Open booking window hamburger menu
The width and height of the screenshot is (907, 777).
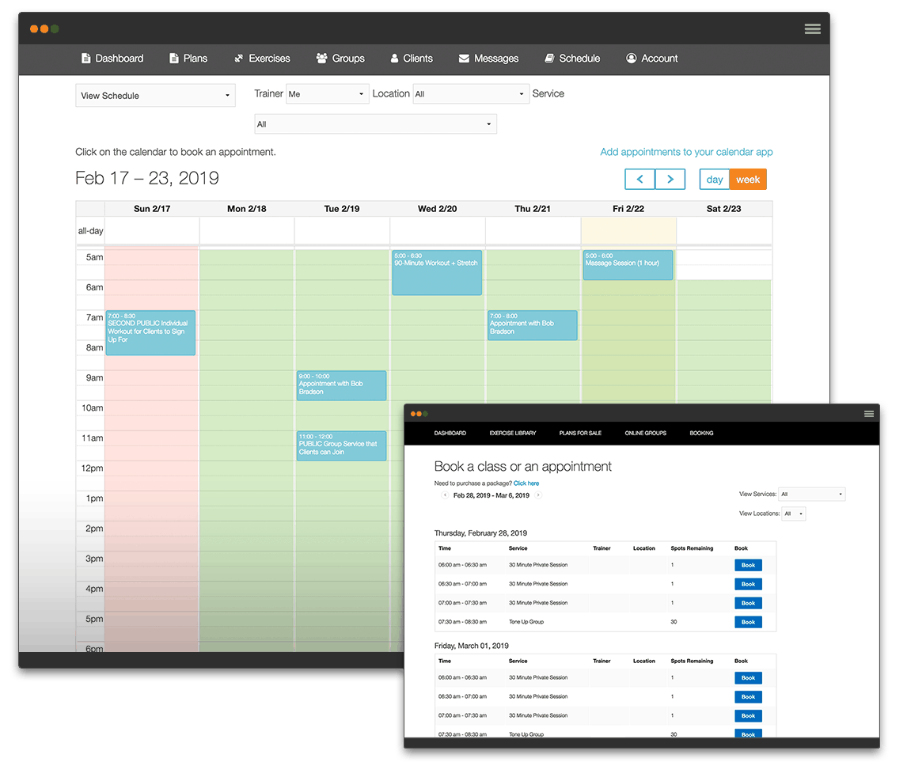pos(869,413)
